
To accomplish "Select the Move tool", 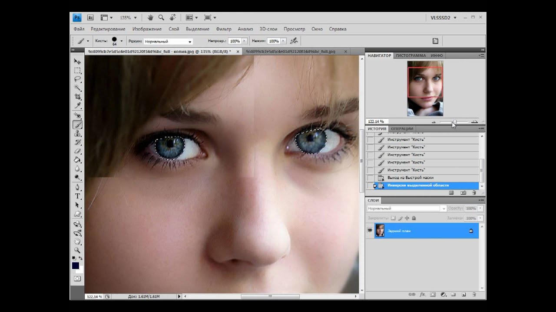I will click(77, 62).
